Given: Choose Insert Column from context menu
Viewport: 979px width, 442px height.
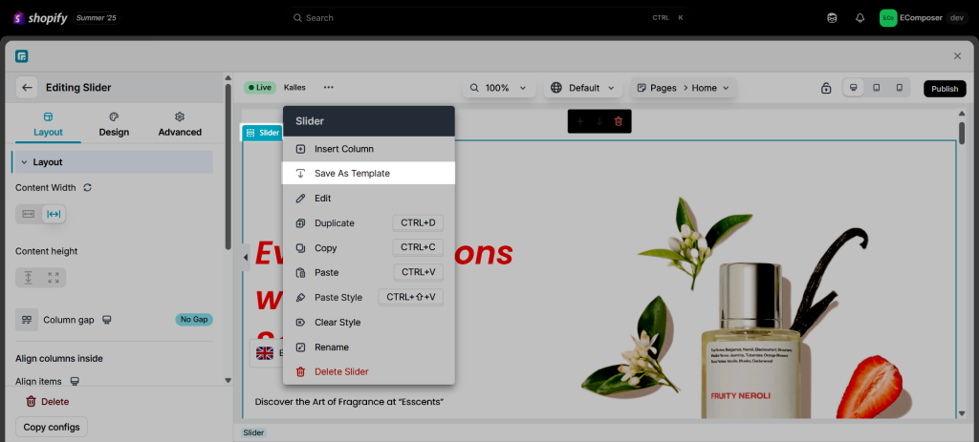Looking at the screenshot, I should [369, 149].
